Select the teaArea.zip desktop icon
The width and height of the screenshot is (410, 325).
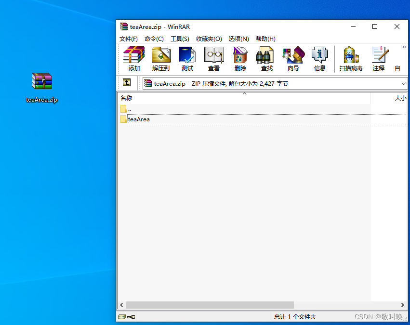click(x=42, y=87)
